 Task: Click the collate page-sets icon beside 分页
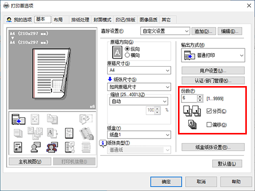[192, 111]
